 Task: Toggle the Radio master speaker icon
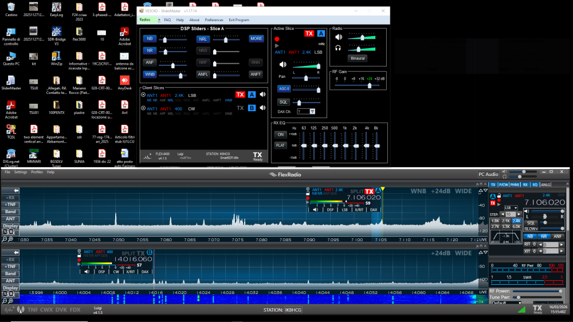click(339, 37)
